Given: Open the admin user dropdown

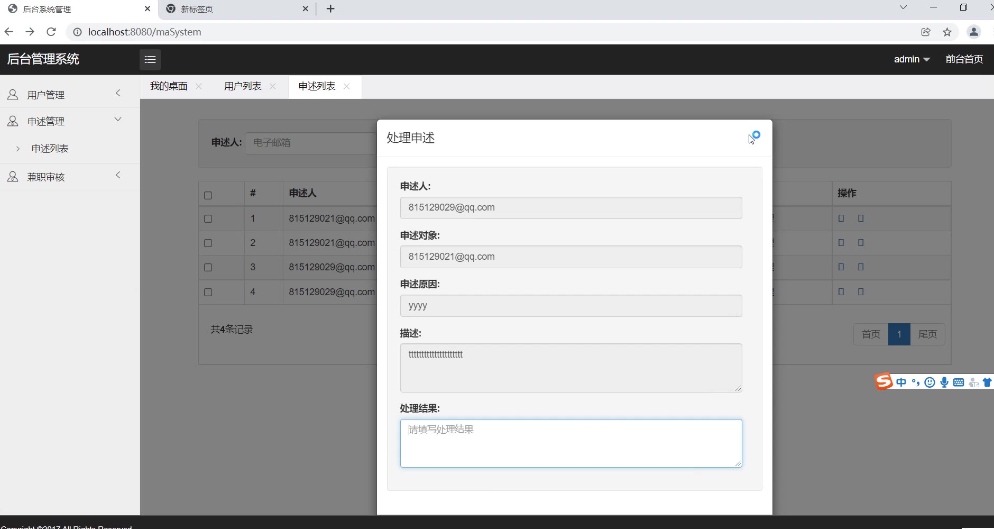Looking at the screenshot, I should pos(912,59).
